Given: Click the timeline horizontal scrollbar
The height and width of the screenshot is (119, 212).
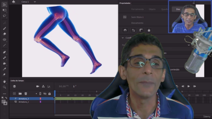Looking at the screenshot, I should [72, 115].
